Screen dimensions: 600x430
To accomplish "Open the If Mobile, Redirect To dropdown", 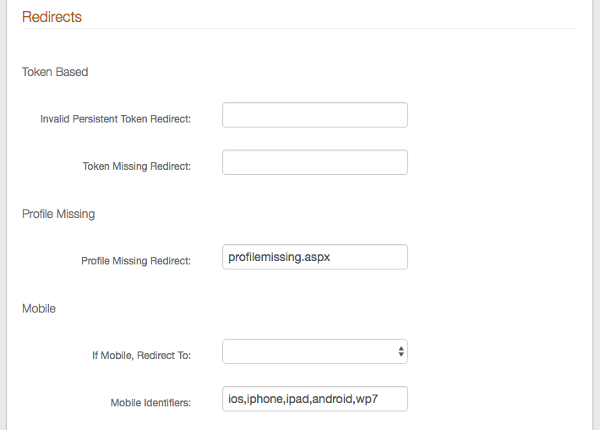I will pos(308,352).
